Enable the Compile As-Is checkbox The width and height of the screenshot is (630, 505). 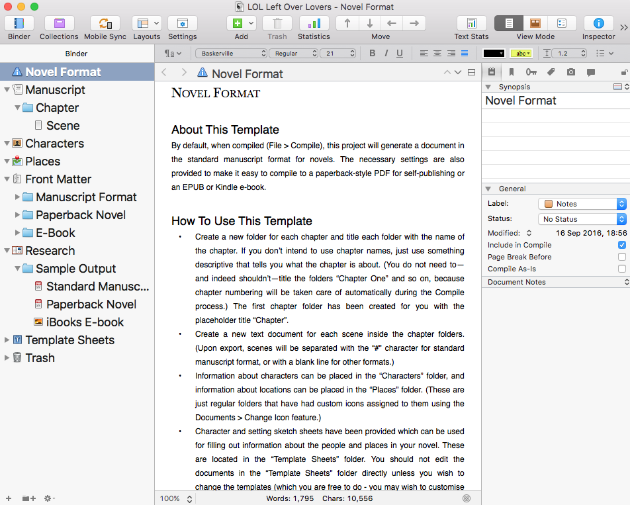pos(622,269)
